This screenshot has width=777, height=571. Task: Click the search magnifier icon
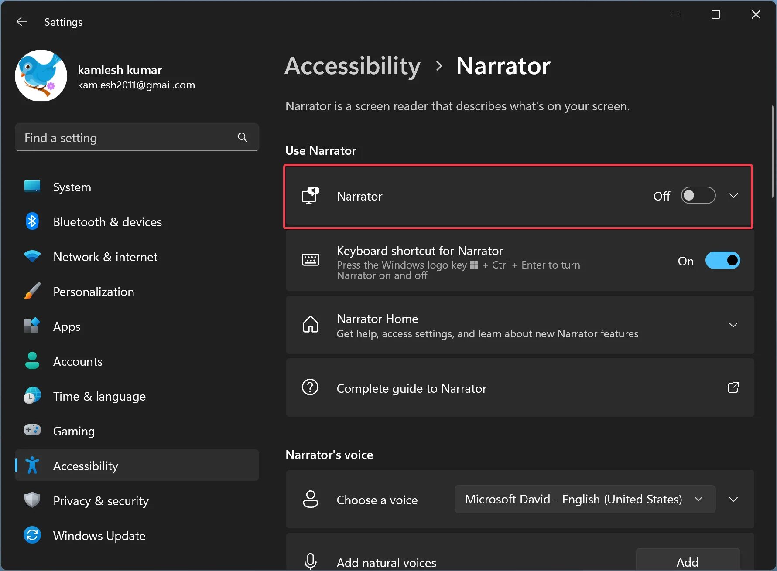243,138
